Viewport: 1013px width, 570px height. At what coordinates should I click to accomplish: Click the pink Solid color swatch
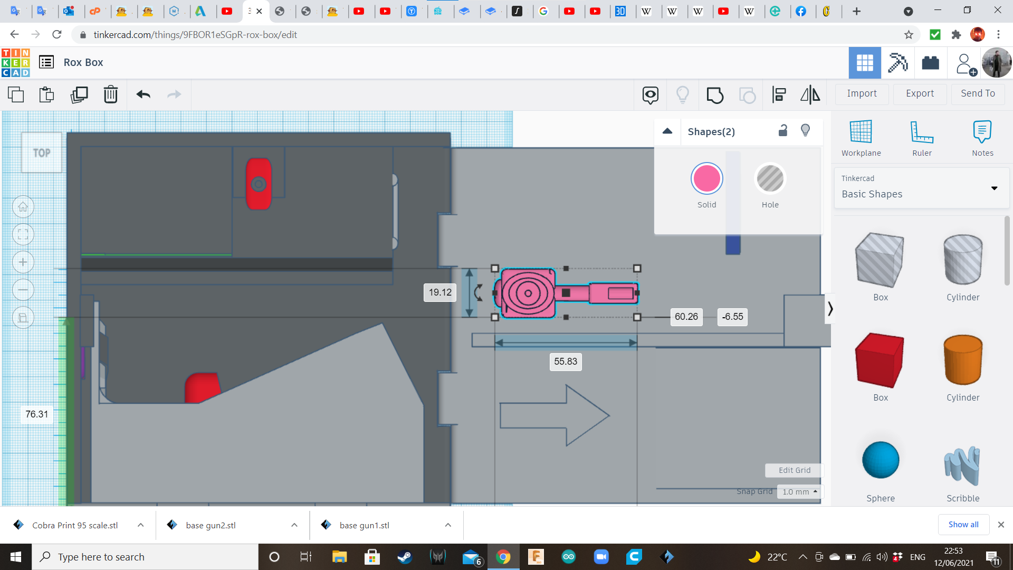pyautogui.click(x=706, y=179)
